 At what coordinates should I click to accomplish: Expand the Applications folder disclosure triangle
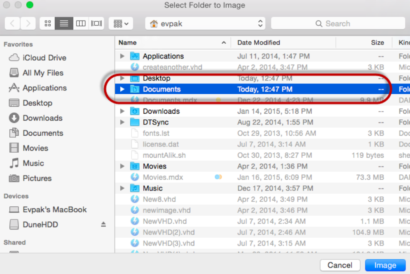tap(122, 56)
